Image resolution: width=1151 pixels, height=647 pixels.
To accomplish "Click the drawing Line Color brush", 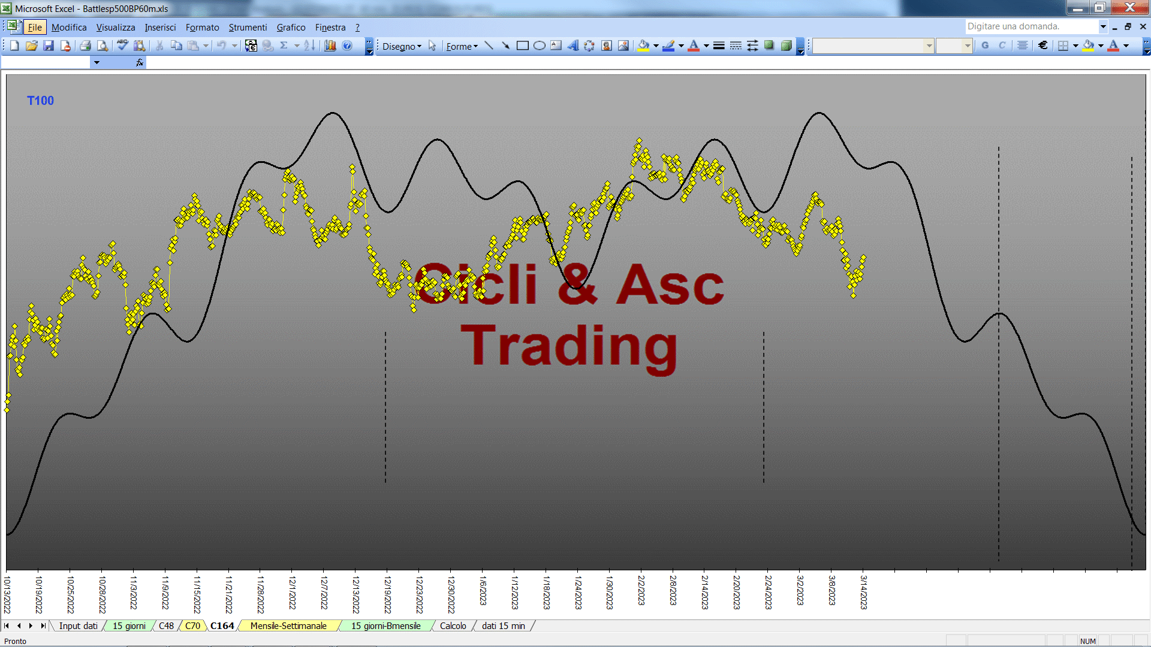I will tap(668, 46).
